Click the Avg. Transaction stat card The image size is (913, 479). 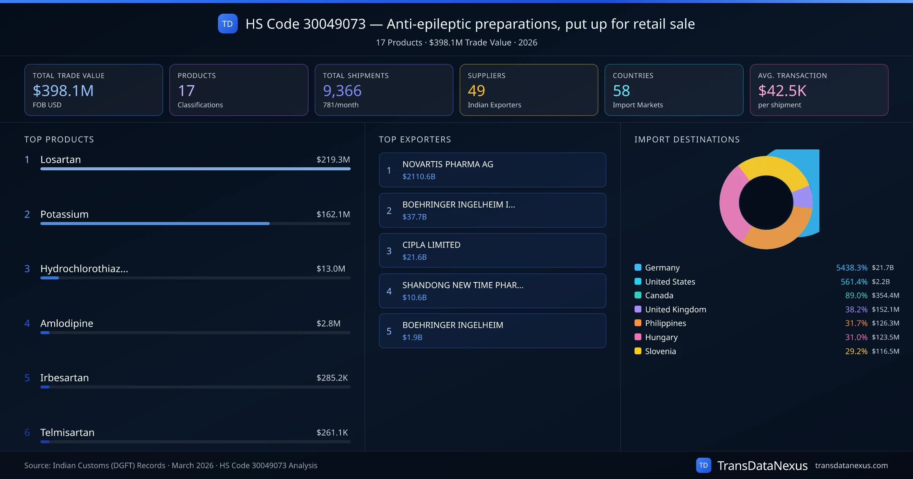coord(819,90)
